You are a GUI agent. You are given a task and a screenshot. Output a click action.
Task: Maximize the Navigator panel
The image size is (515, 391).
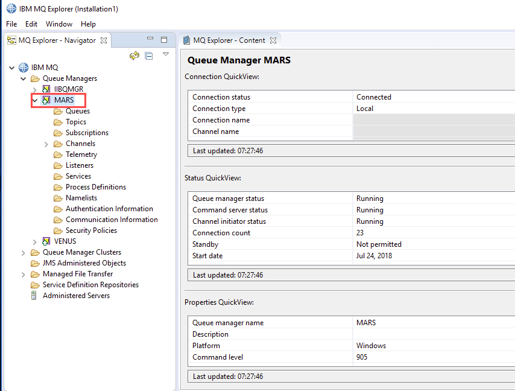tap(164, 40)
